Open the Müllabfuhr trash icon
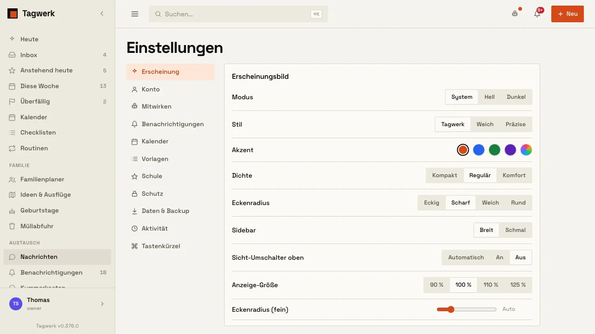 tap(12, 226)
